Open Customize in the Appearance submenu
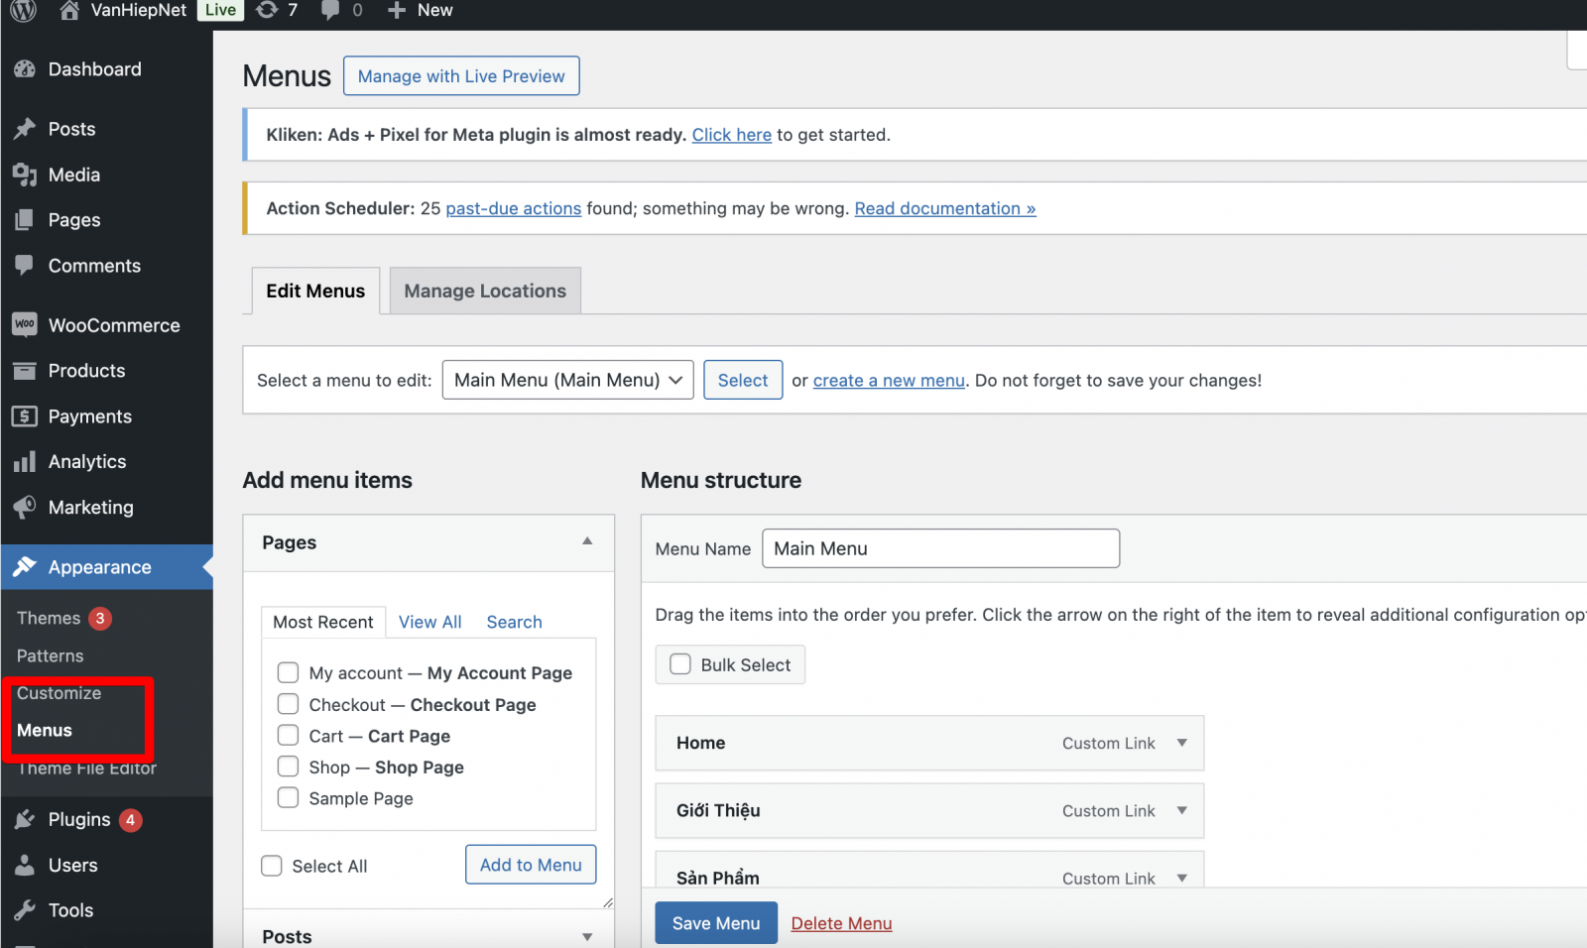Screen dimensions: 1587x948 pyautogui.click(x=60, y=693)
